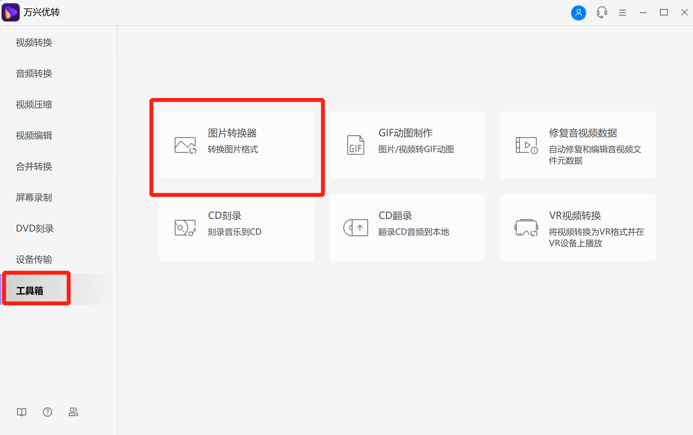
Task: Click the GIF file icon on GIF动图制作 card
Action: [x=355, y=145]
